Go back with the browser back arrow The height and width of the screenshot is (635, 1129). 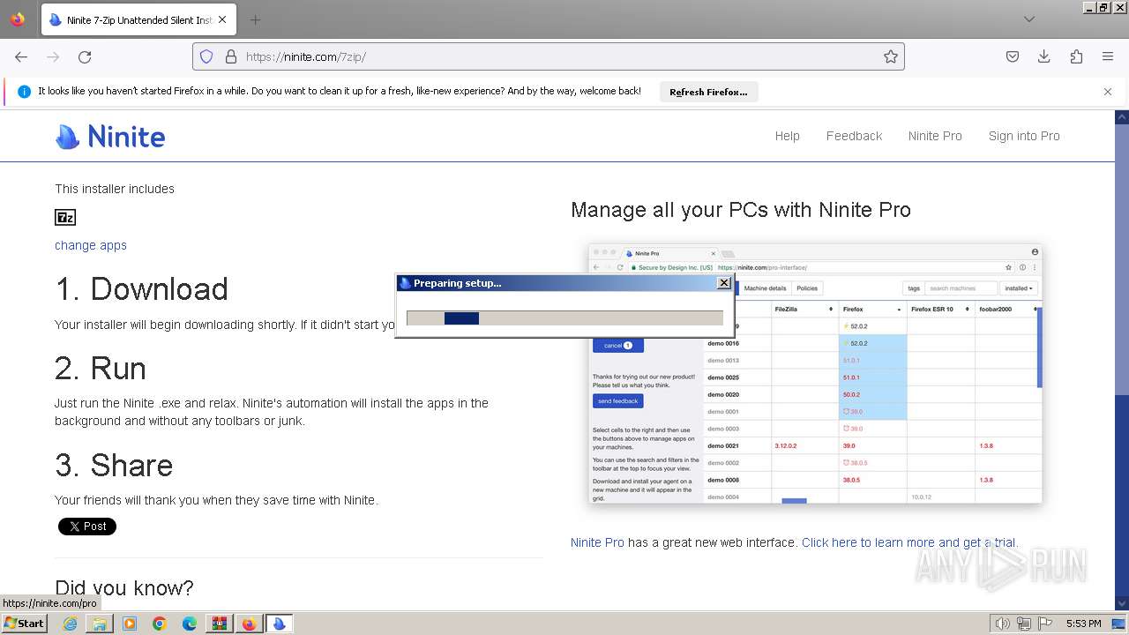click(21, 56)
